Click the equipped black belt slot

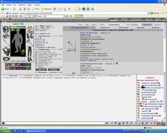click(6, 59)
